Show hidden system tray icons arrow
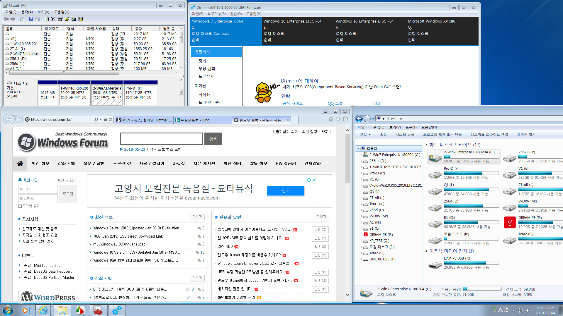Image resolution: width=563 pixels, height=316 pixels. 513,310
